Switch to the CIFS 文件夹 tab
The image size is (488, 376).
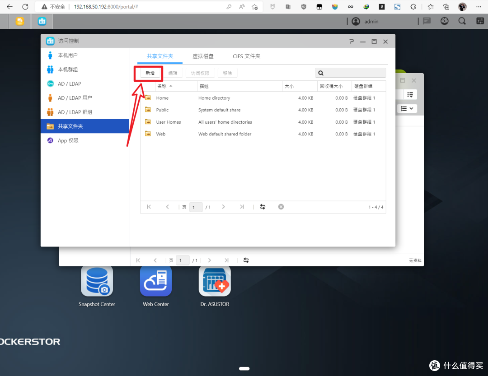pos(246,56)
